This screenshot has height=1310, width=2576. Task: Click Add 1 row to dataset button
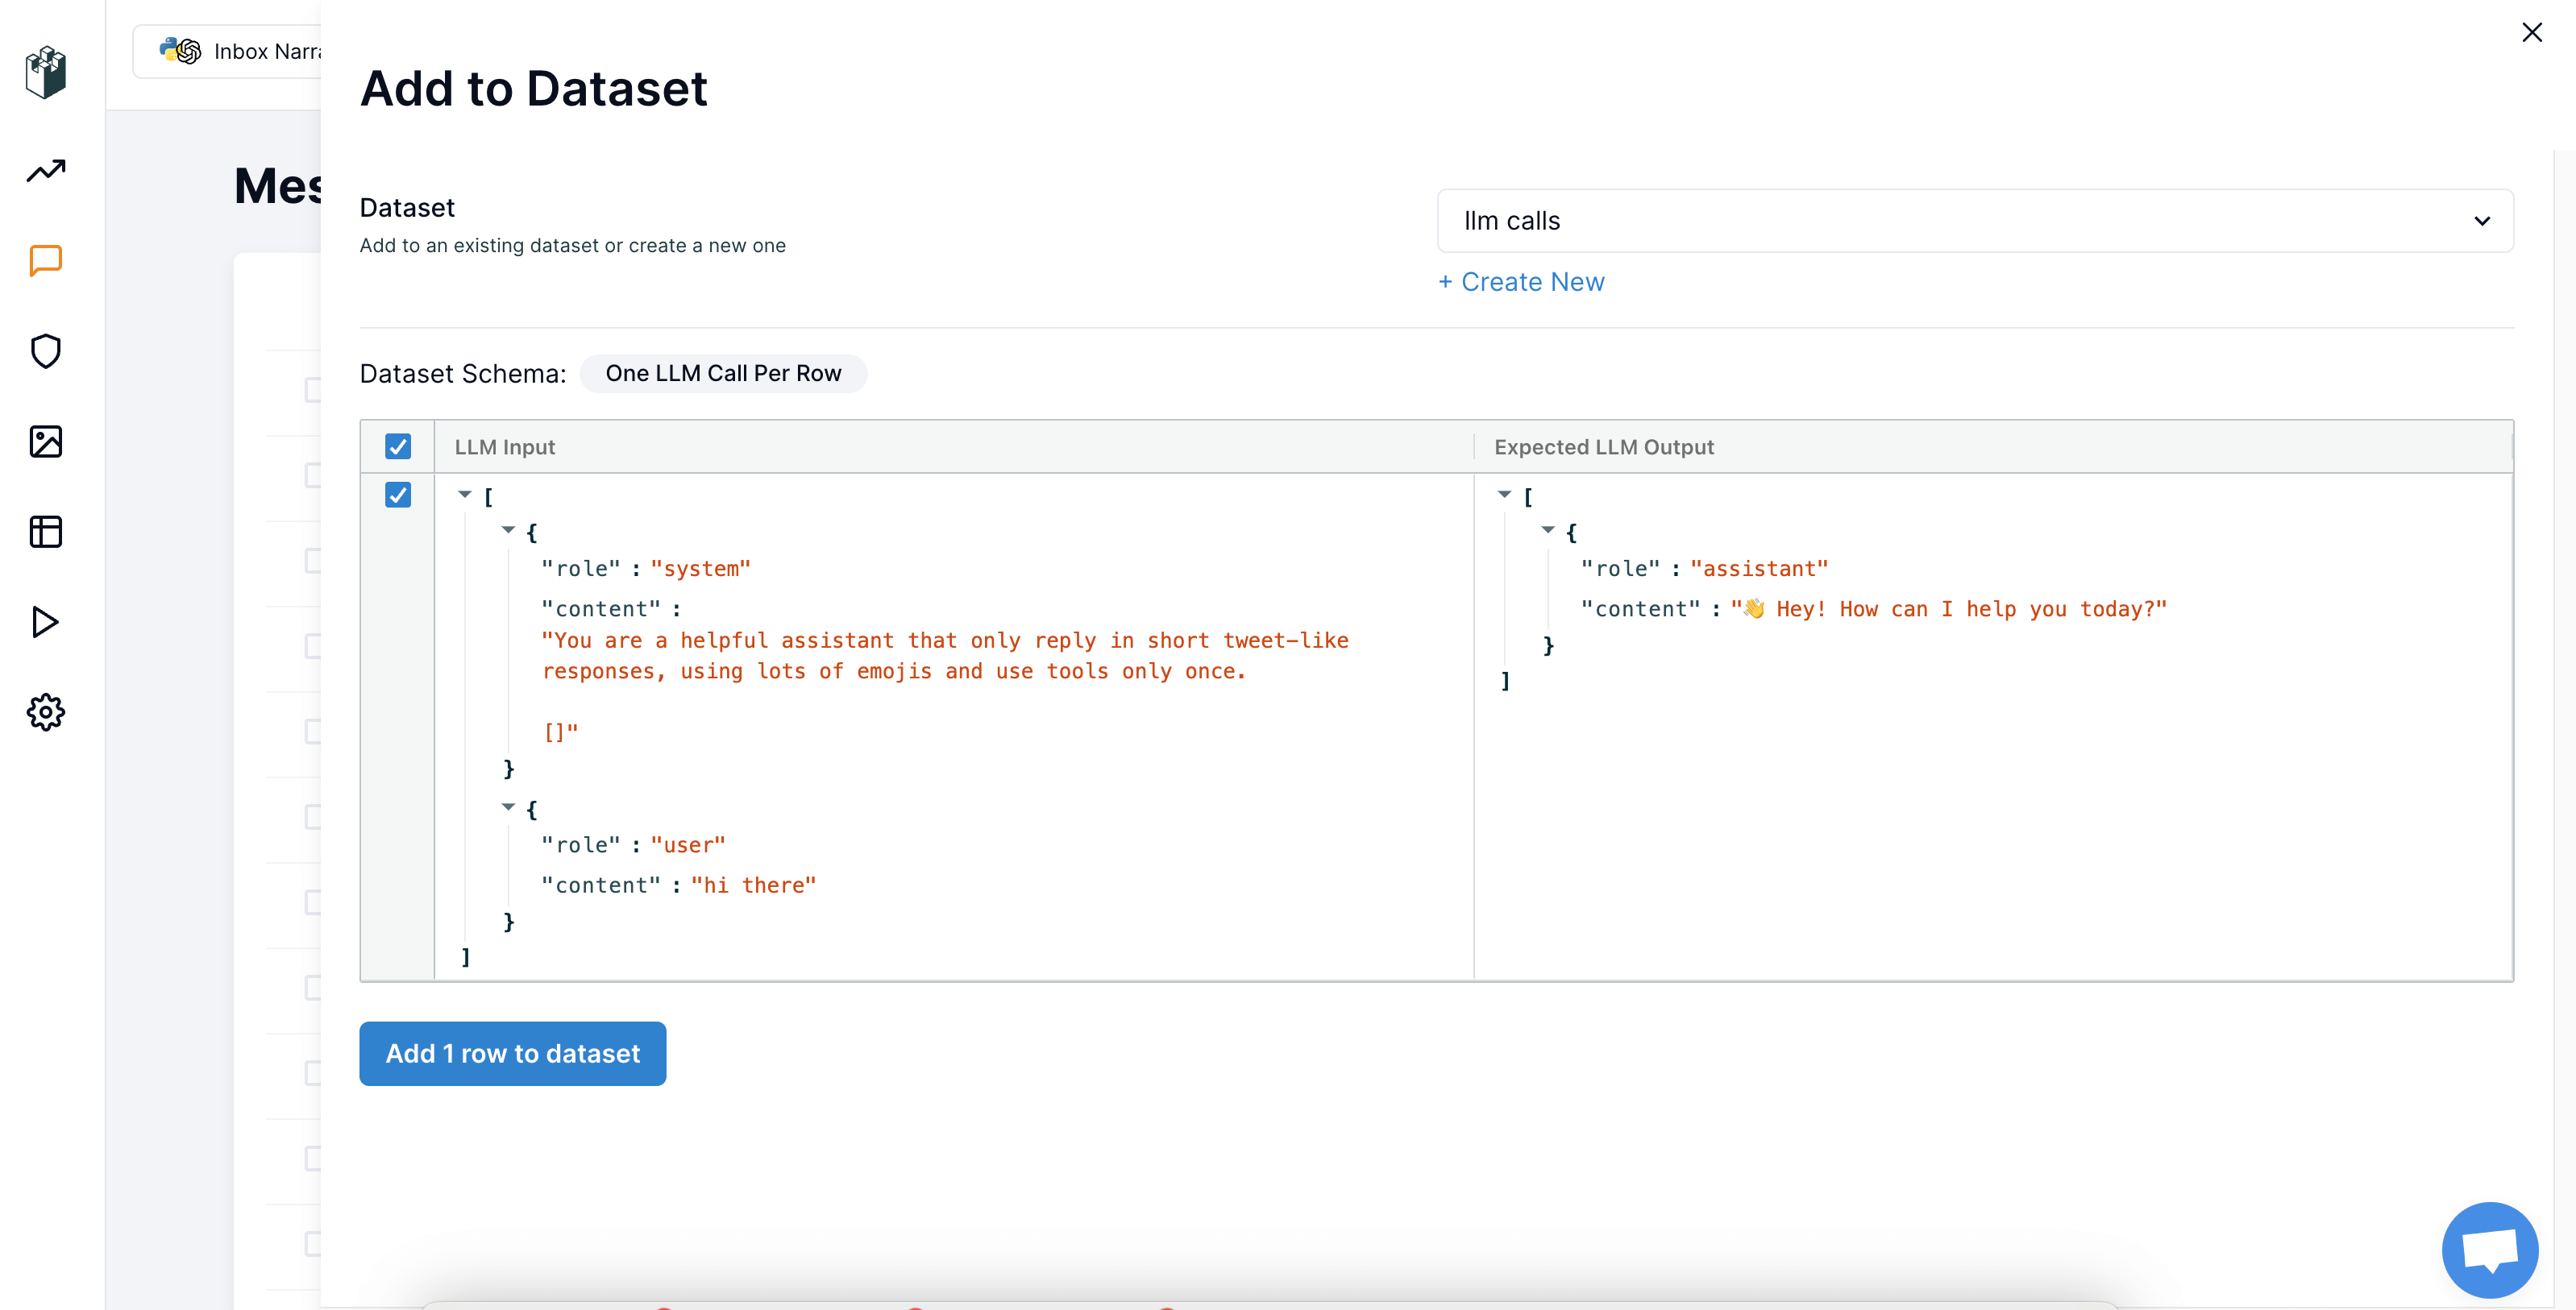pos(513,1053)
